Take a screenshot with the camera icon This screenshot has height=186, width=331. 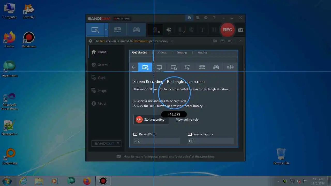click(x=241, y=30)
